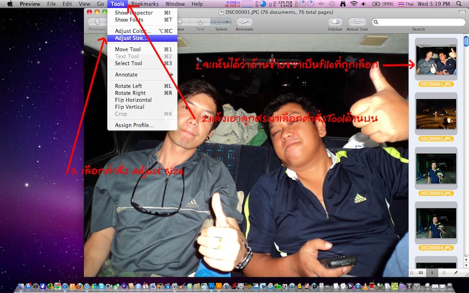
Task: Open the Thai input source menu
Action: coord(406,4)
